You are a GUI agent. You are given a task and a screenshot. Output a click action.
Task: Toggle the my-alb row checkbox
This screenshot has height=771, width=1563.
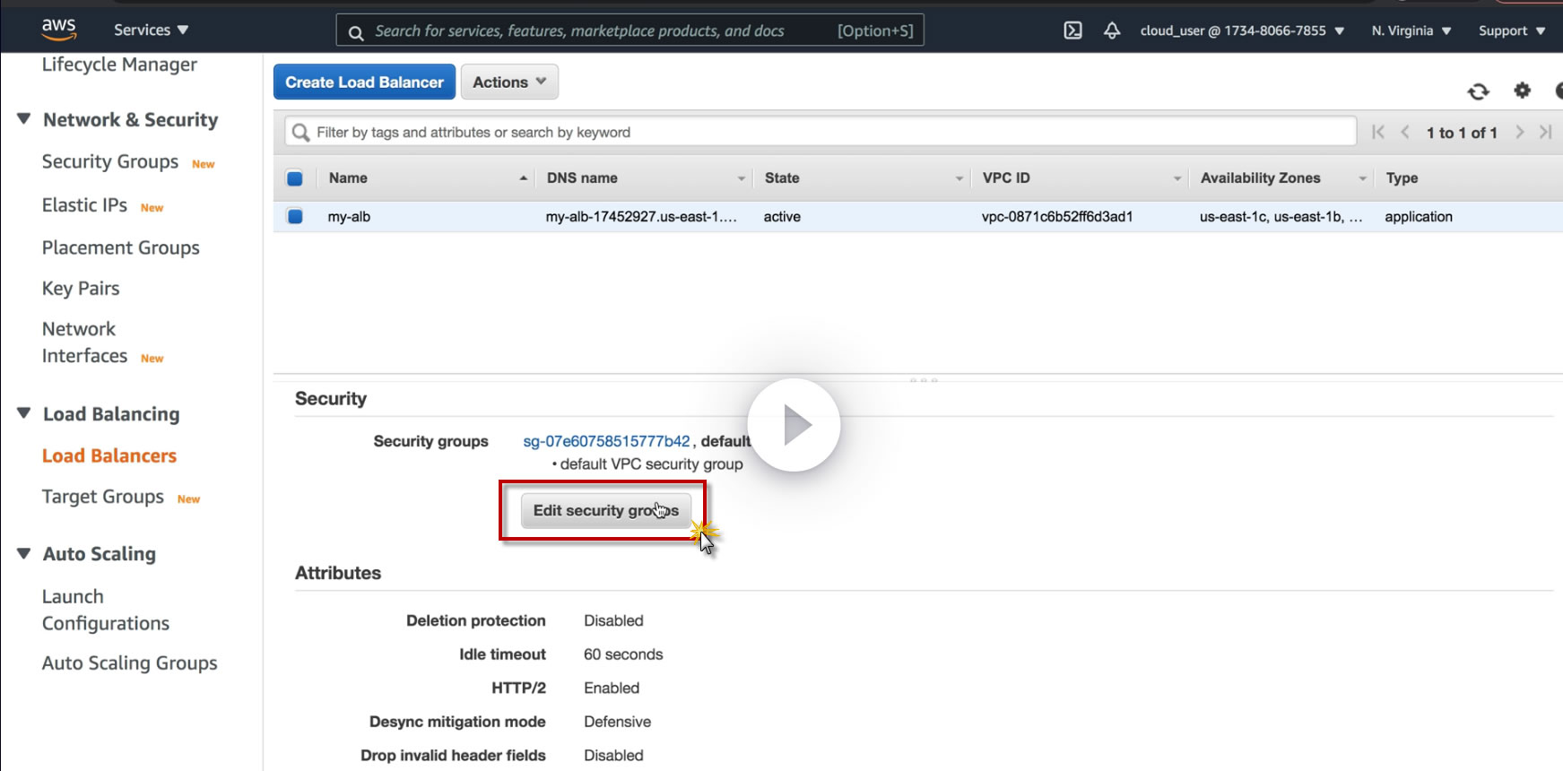click(x=294, y=216)
